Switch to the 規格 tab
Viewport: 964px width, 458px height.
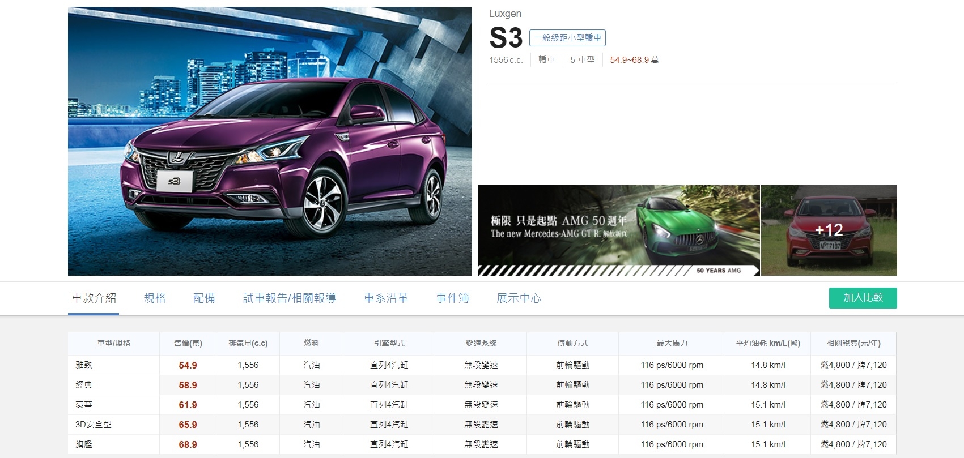(155, 298)
